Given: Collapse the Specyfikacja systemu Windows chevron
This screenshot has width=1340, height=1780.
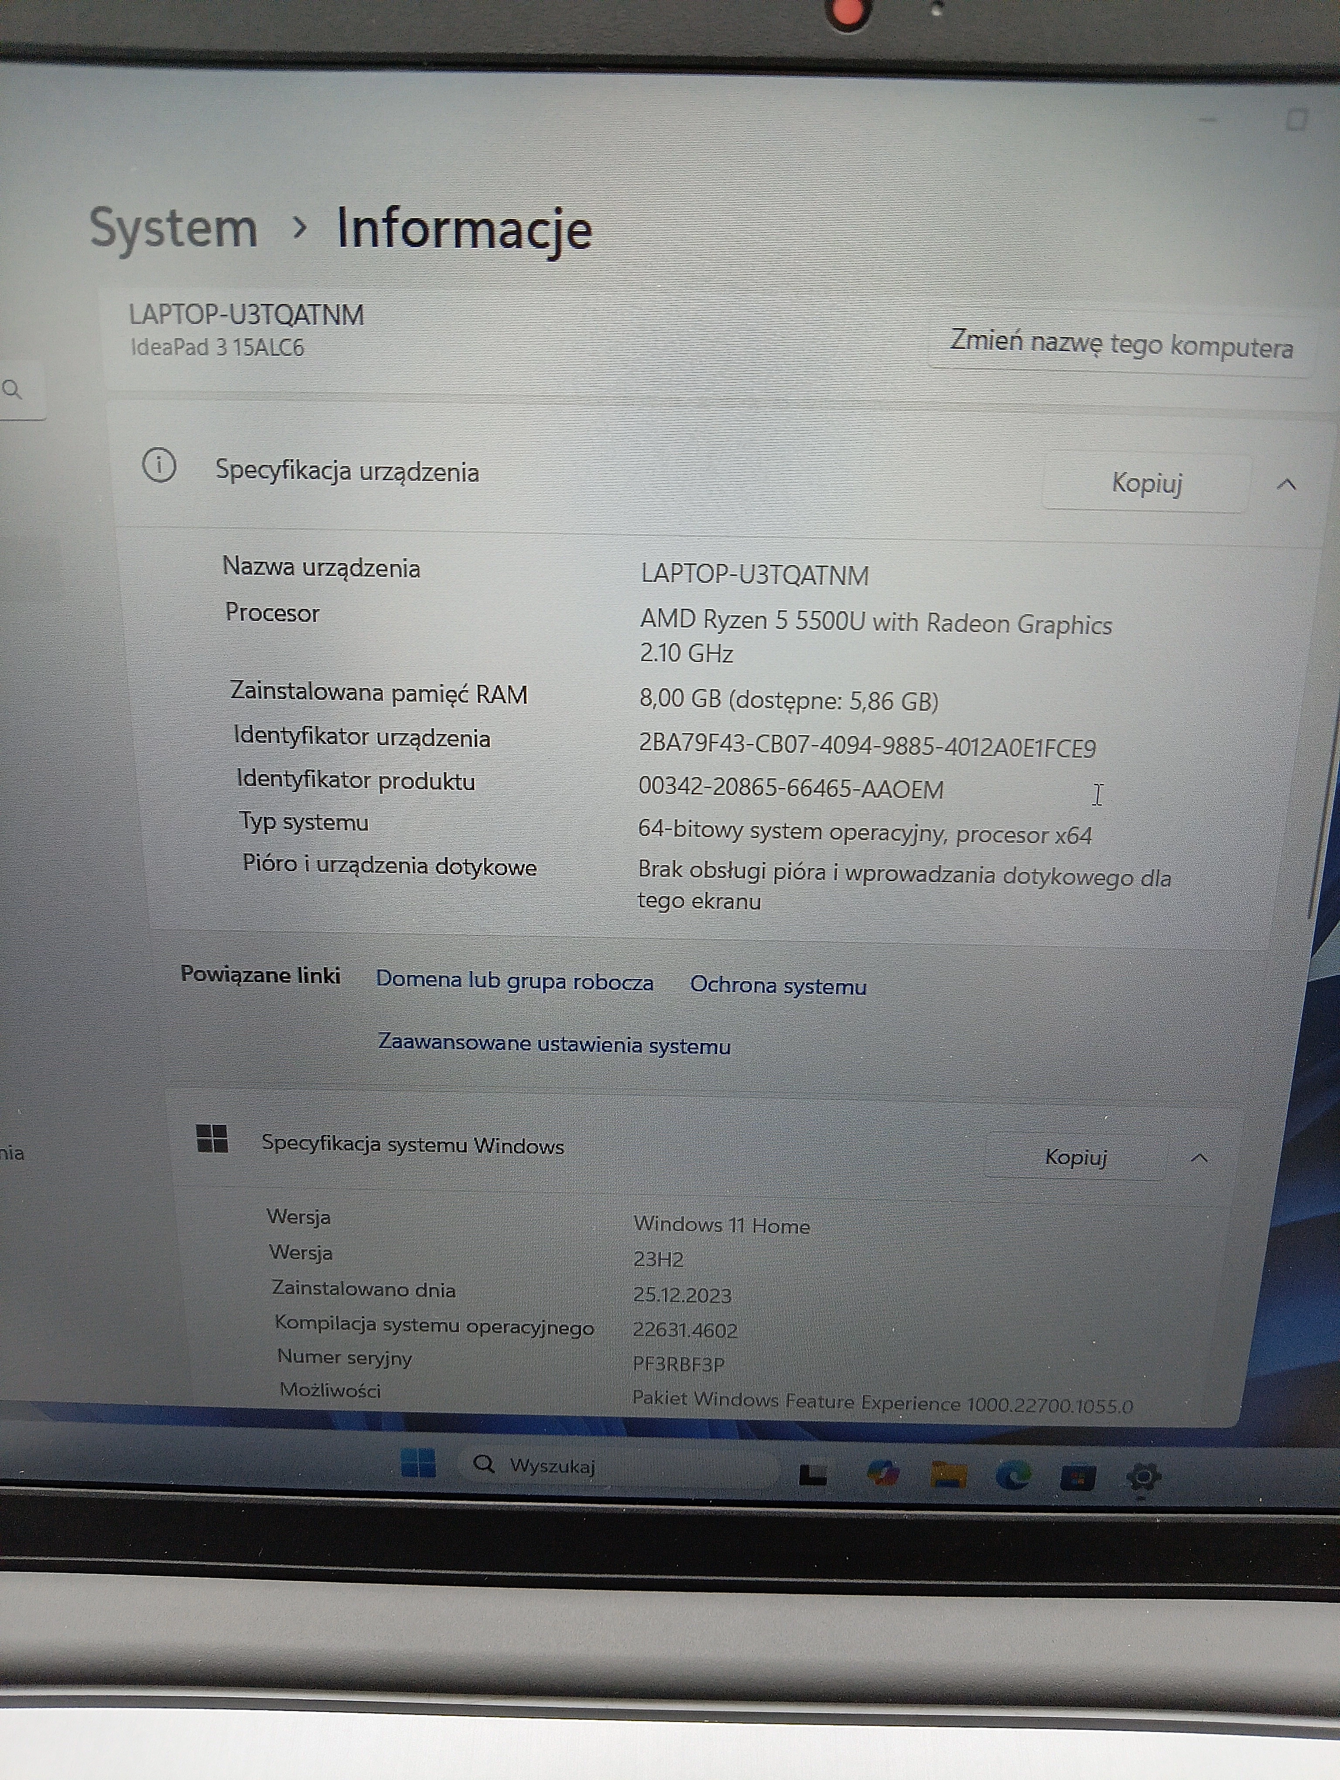Looking at the screenshot, I should tap(1199, 1158).
